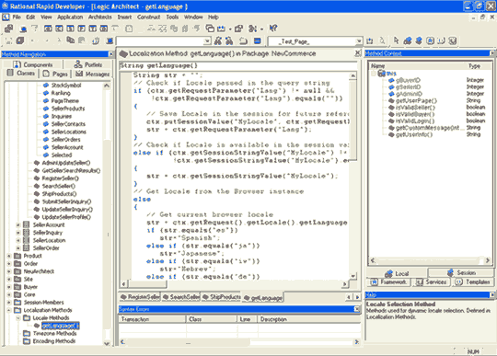Click the Rational Rapid Developer title bar icon
This screenshot has width=497, height=356.
pyautogui.click(x=5, y=6)
